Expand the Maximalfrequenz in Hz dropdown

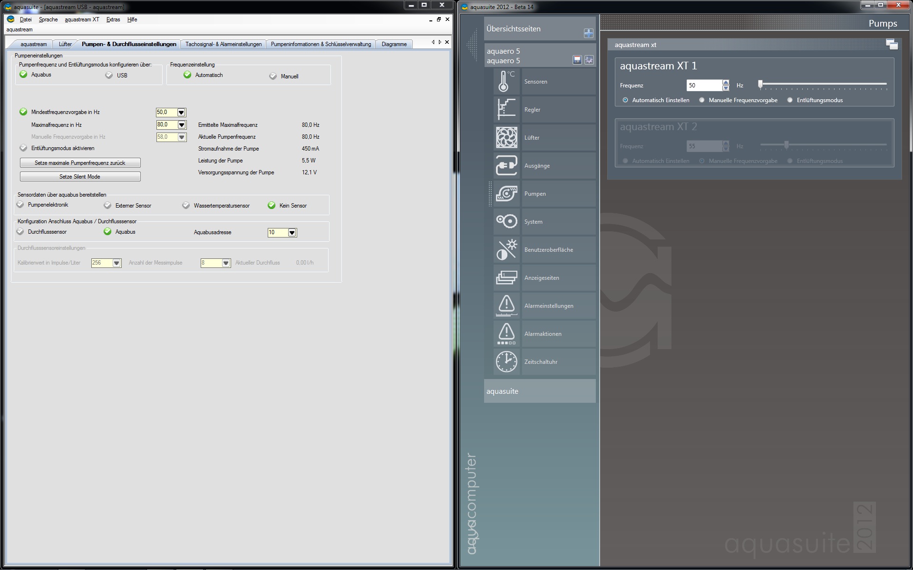click(x=182, y=125)
